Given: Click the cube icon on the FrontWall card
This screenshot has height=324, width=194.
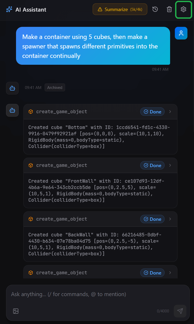Looking at the screenshot, I should click(x=31, y=165).
